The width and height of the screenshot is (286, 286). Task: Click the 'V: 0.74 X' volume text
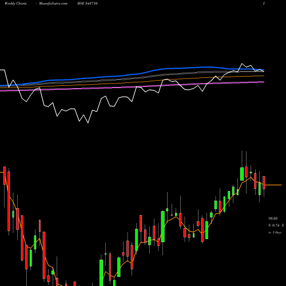click(276, 225)
